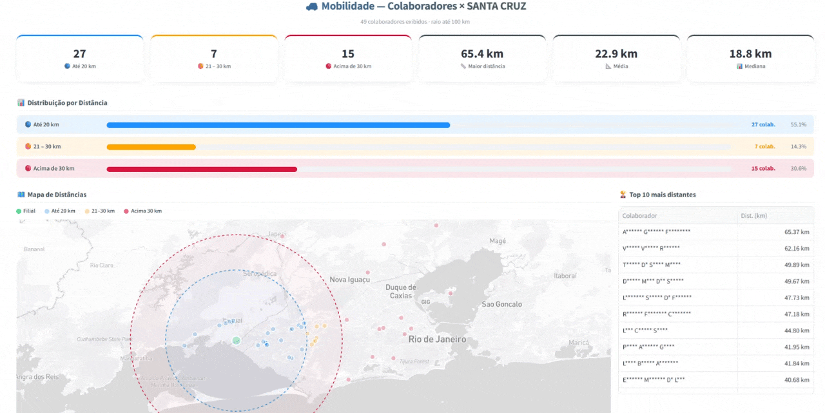Click the 7 colab. count label
Image resolution: width=825 pixels, height=413 pixels.
[x=765, y=146]
